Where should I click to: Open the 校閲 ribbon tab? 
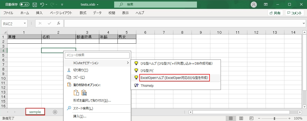112,13
